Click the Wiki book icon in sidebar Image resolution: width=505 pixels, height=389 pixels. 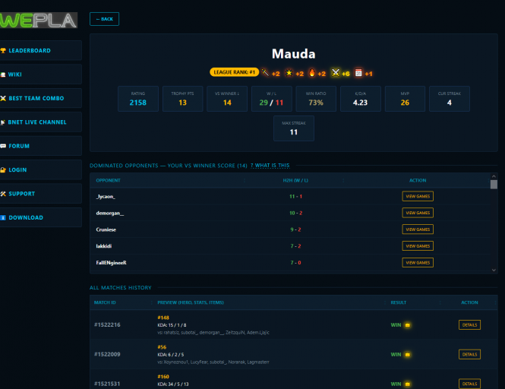[x=3, y=74]
